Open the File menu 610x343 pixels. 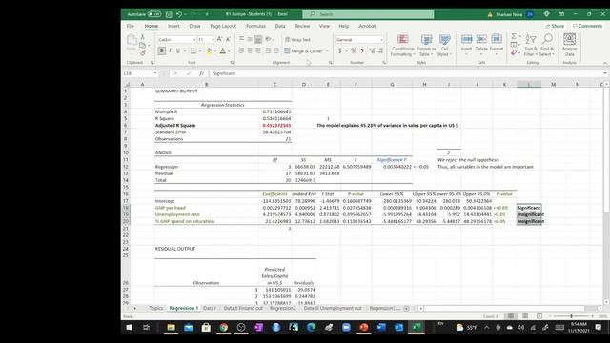[130, 26]
